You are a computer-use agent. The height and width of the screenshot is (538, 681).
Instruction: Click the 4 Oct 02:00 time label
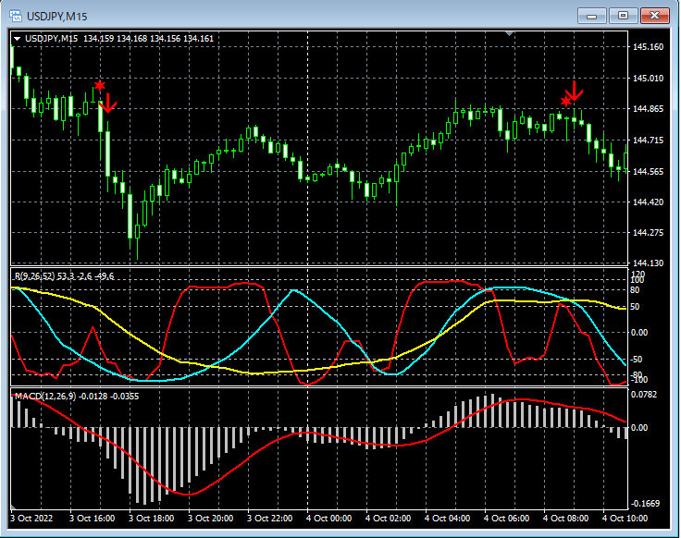click(389, 518)
